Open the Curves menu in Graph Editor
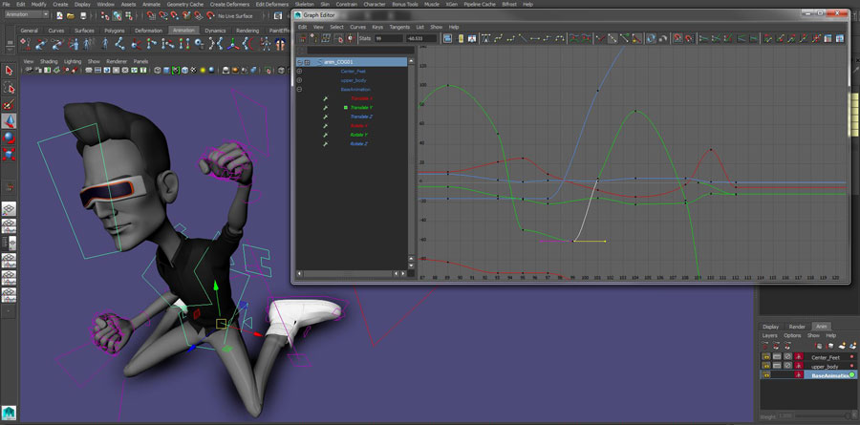This screenshot has height=425, width=860. (357, 27)
